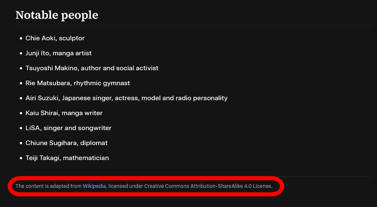Select Chiune Sugihara, diplomat entry
The height and width of the screenshot is (207, 377).
66,143
